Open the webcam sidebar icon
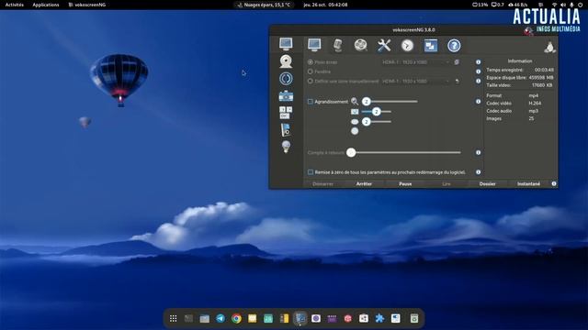The width and height of the screenshot is (588, 330). [x=286, y=61]
